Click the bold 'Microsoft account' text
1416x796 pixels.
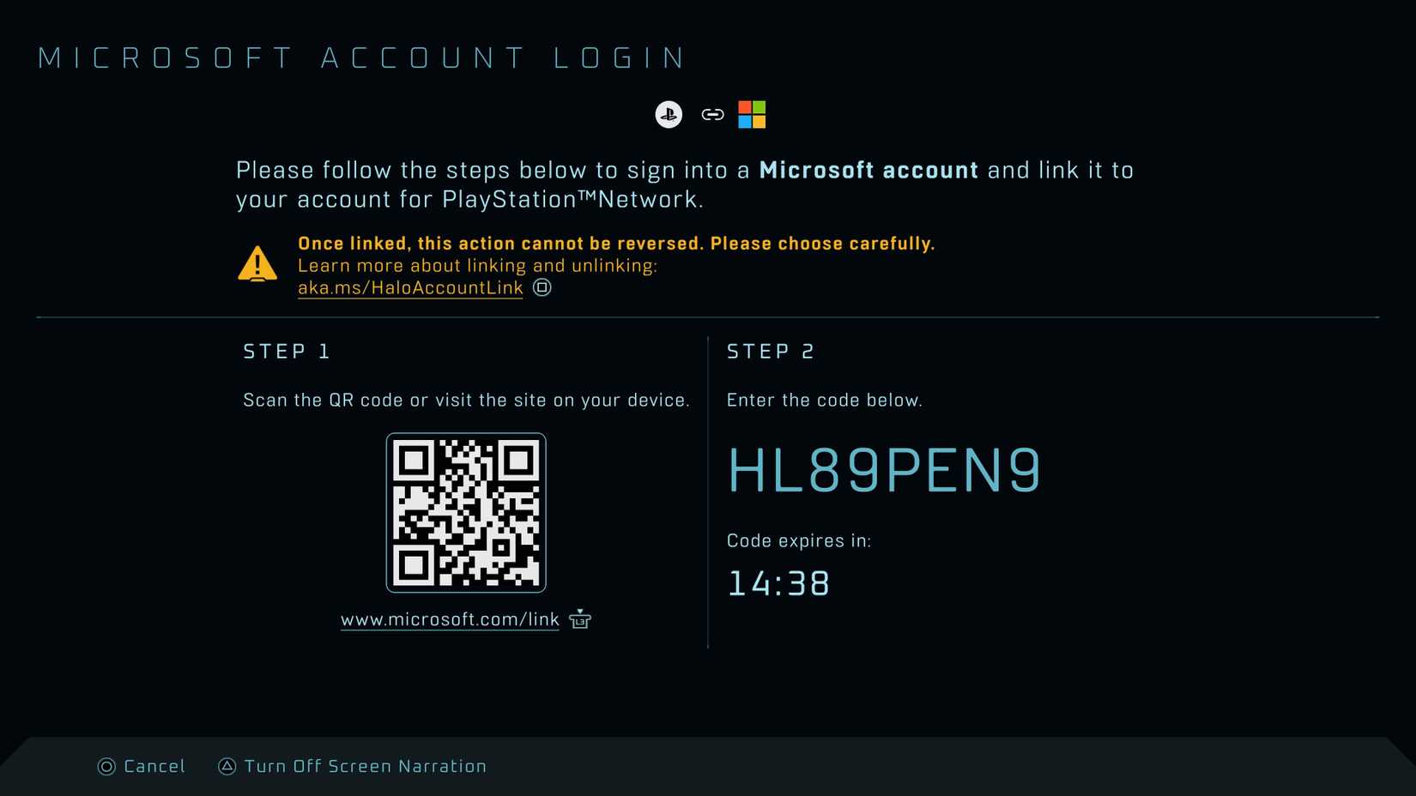pyautogui.click(x=868, y=170)
